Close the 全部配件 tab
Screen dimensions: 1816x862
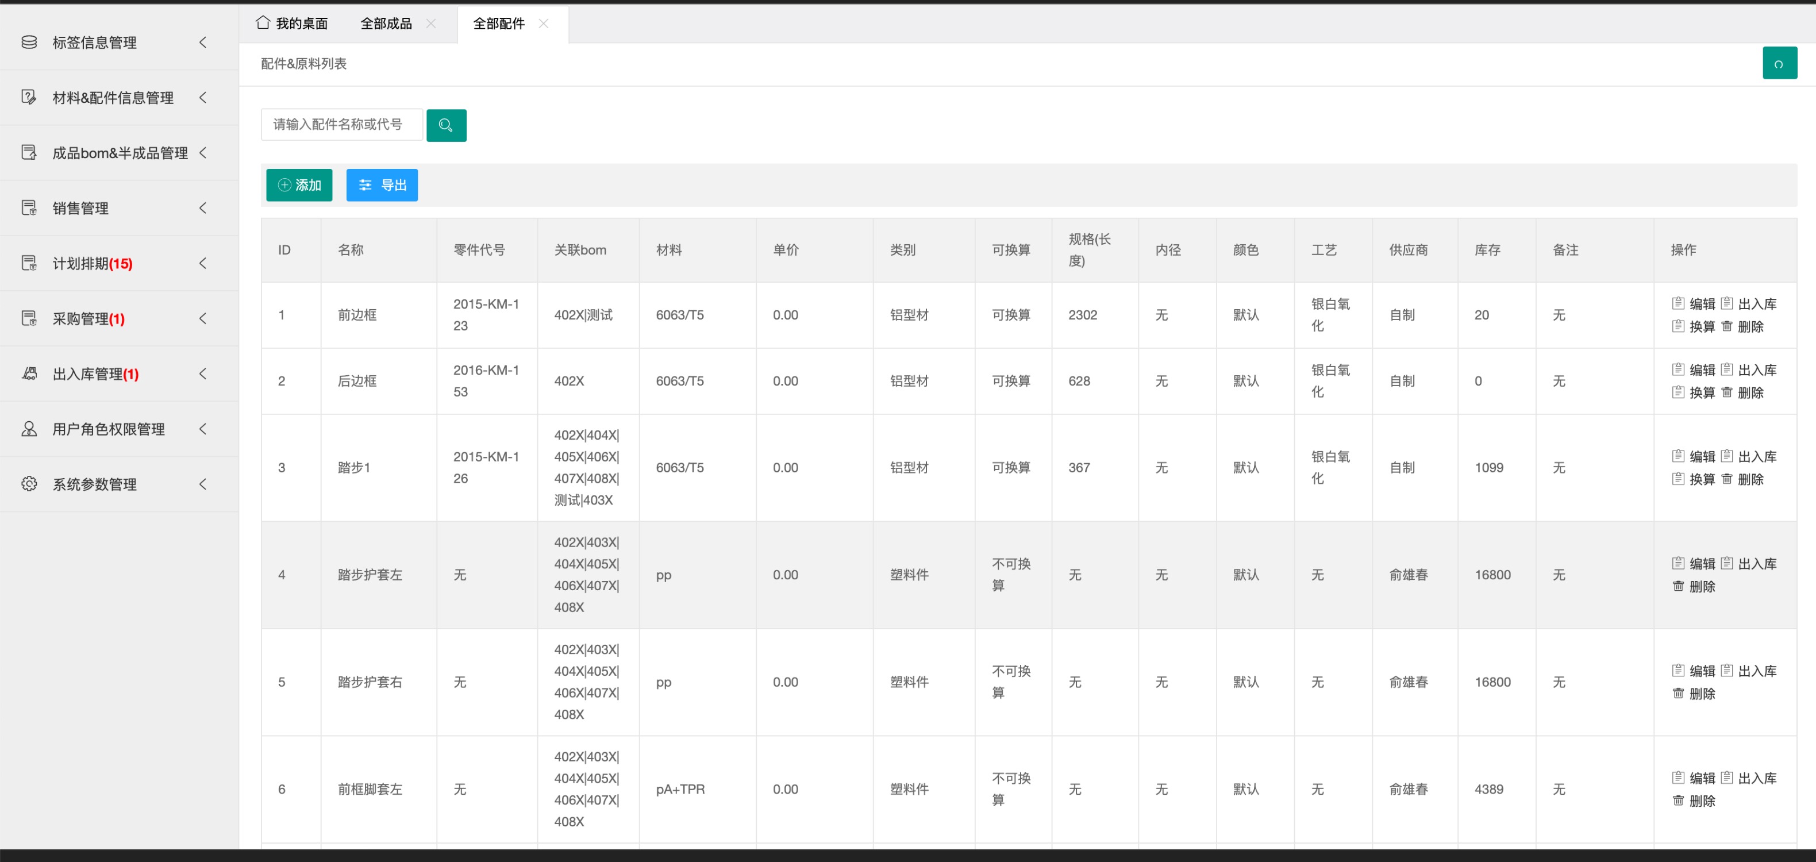pos(544,23)
